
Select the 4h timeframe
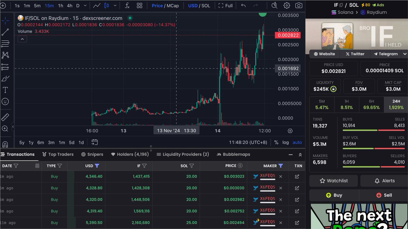pos(69,5)
